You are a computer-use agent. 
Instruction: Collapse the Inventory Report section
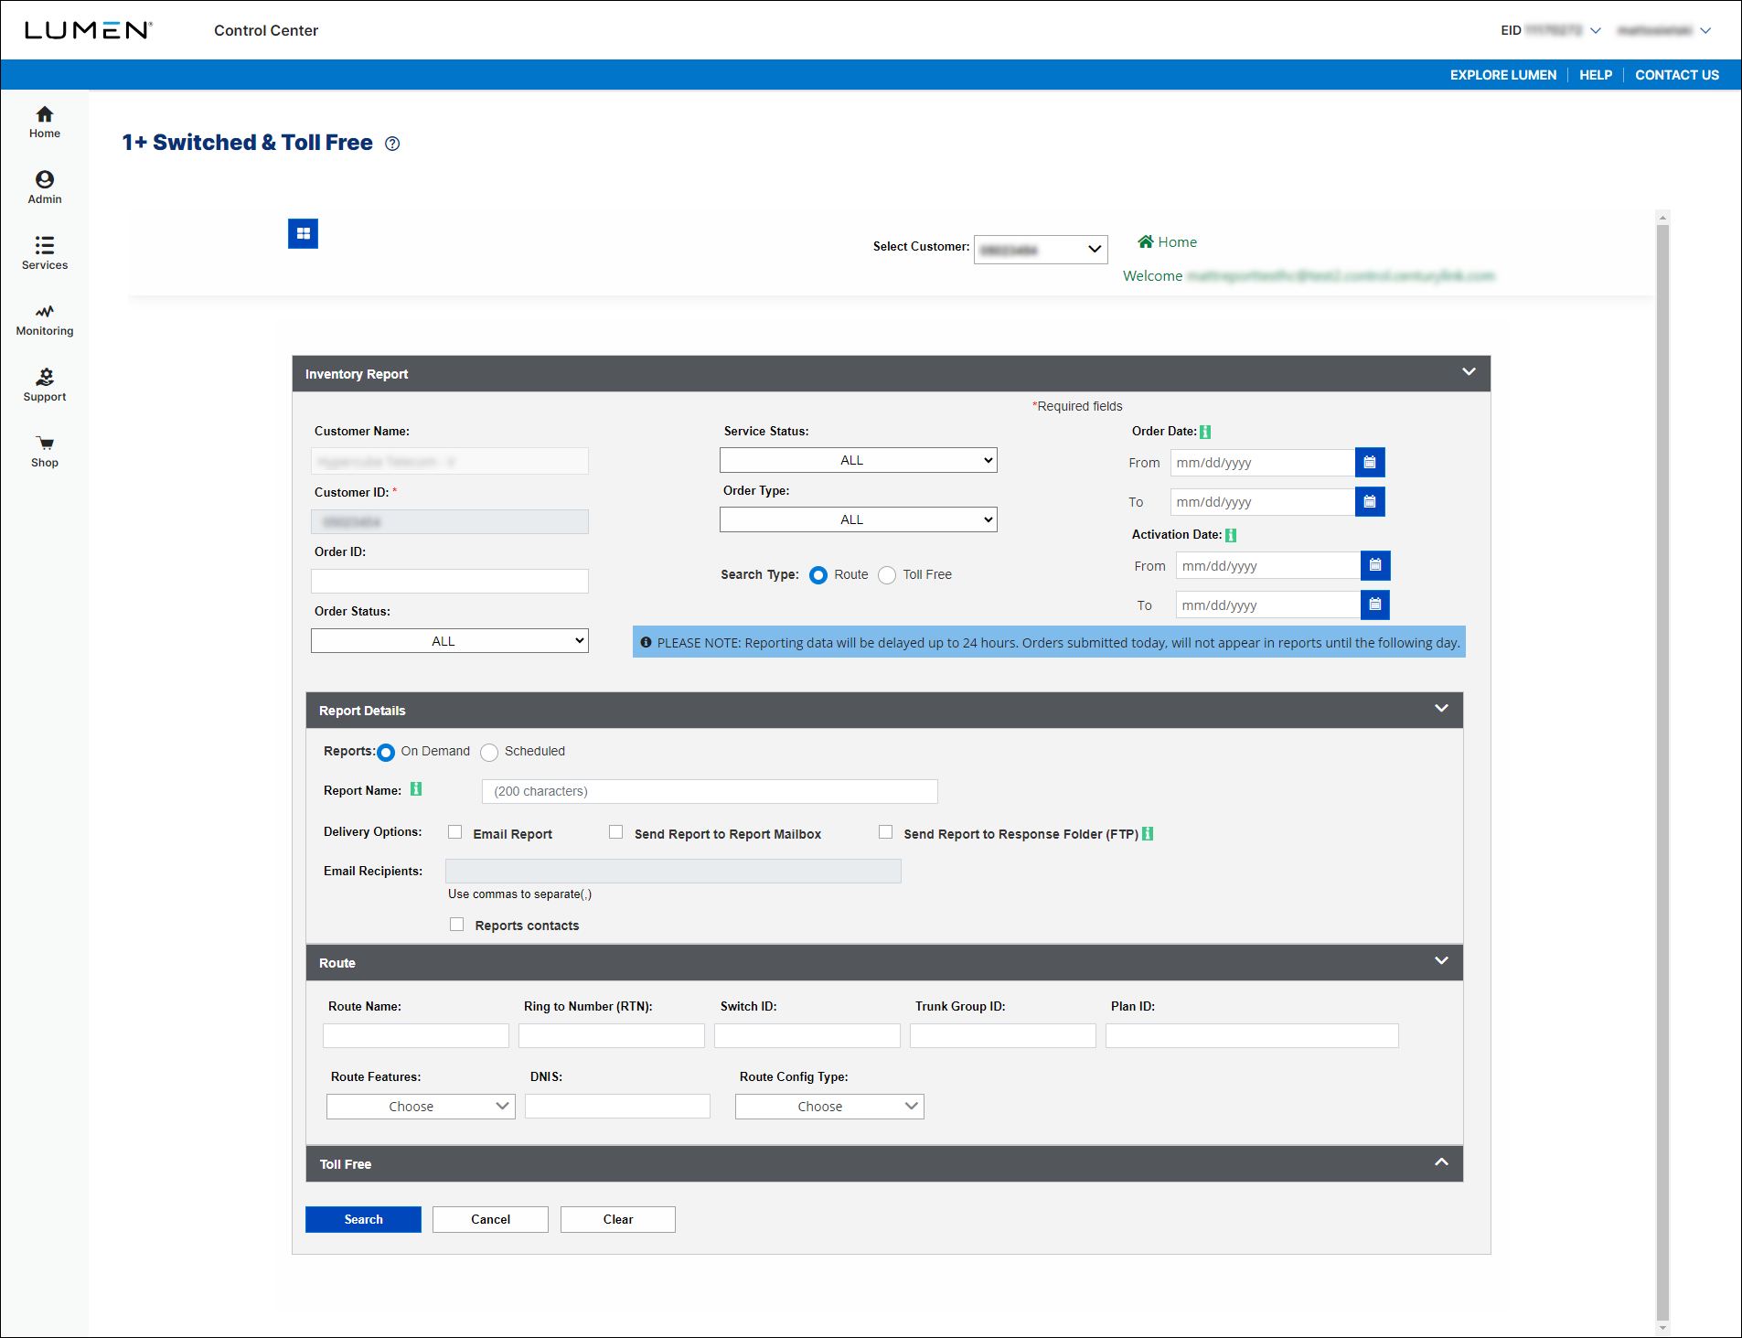pyautogui.click(x=1469, y=372)
